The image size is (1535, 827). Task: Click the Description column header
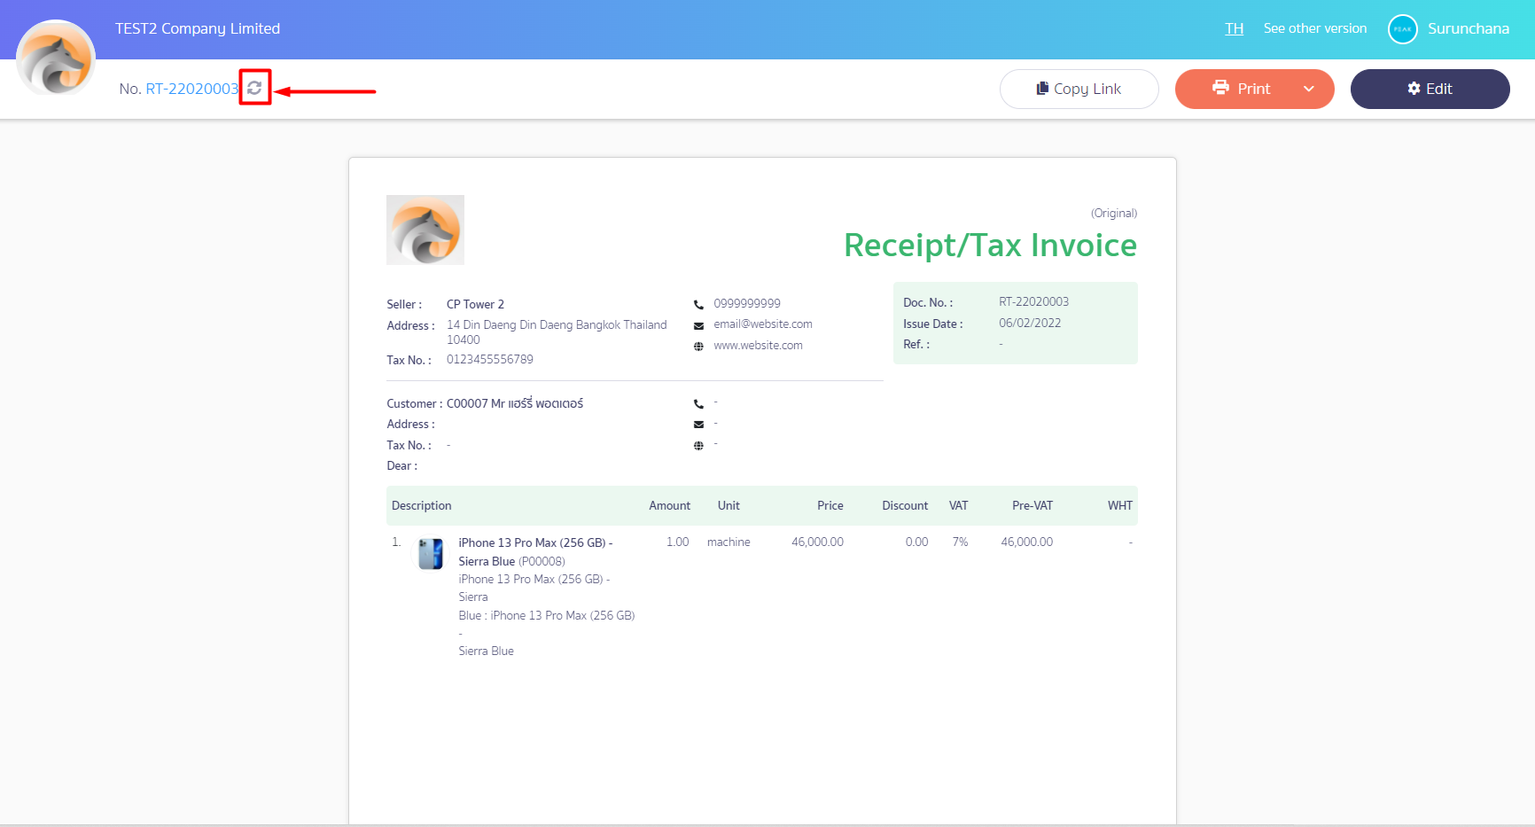tap(422, 505)
